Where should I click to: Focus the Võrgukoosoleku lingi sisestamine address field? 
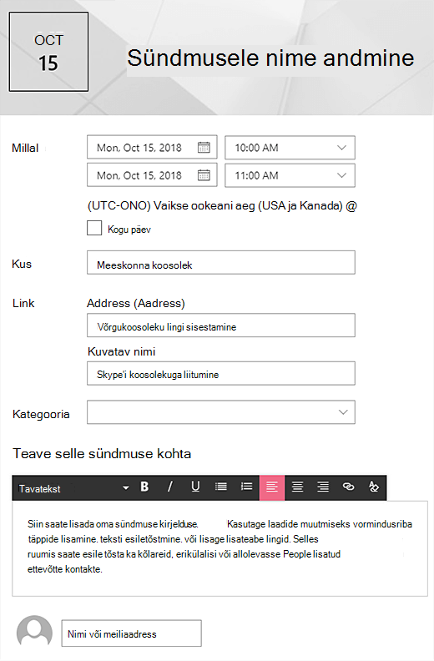pyautogui.click(x=221, y=325)
